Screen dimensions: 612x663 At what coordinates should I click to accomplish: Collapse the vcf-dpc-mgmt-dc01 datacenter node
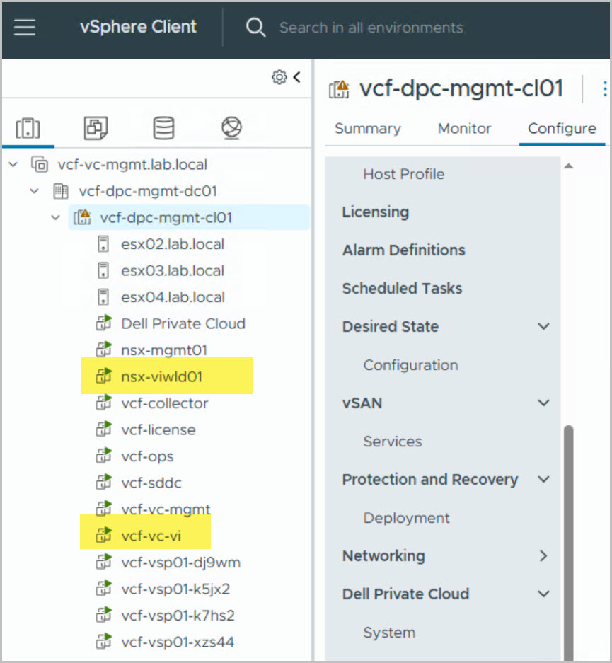click(x=35, y=191)
